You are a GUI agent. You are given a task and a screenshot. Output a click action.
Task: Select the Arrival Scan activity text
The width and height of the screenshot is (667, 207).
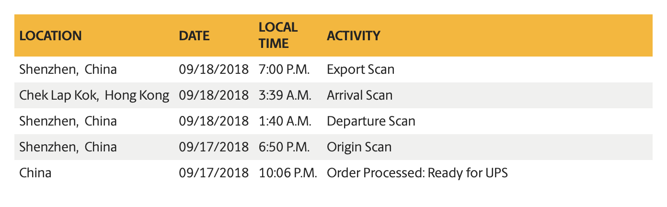click(359, 95)
